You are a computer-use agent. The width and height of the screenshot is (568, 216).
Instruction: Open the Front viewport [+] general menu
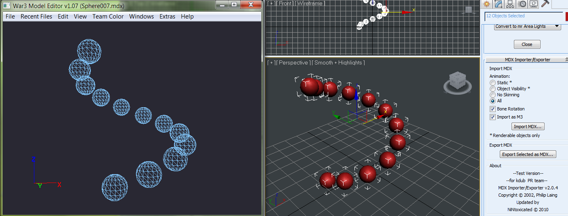point(271,3)
